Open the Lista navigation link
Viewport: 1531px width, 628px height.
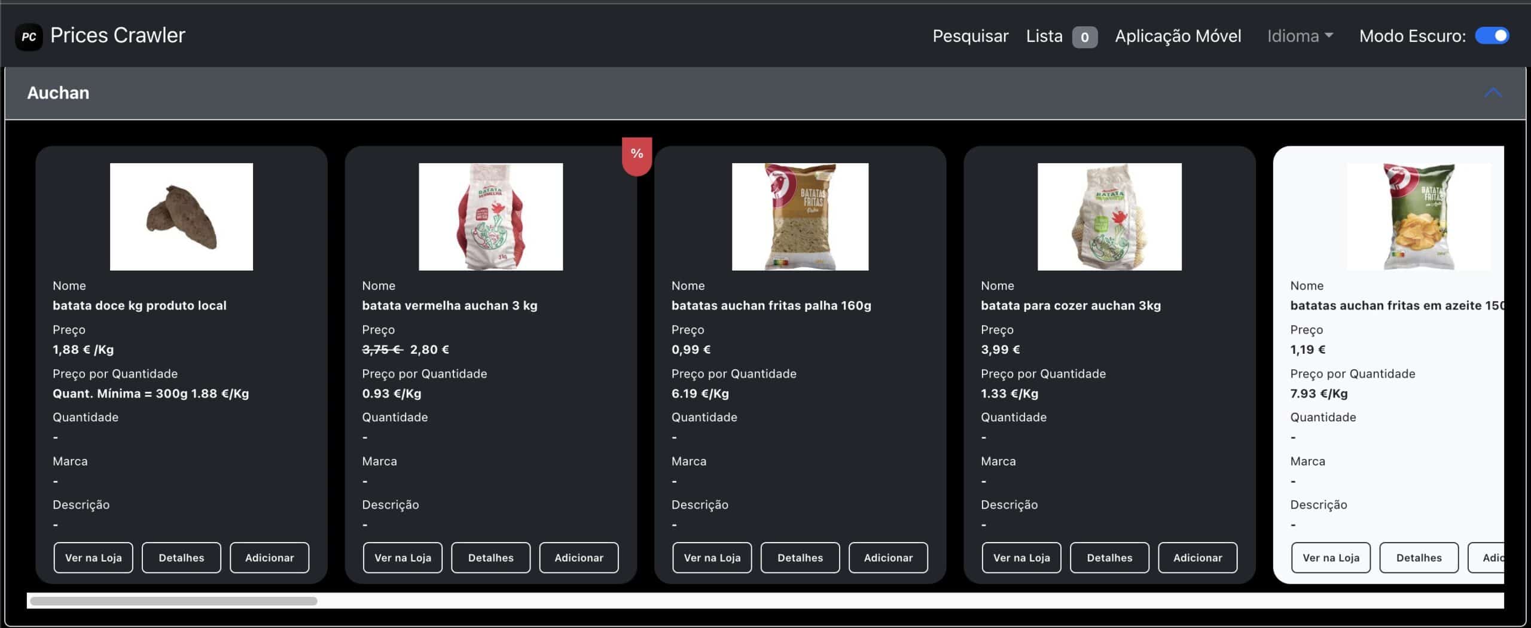pos(1044,36)
